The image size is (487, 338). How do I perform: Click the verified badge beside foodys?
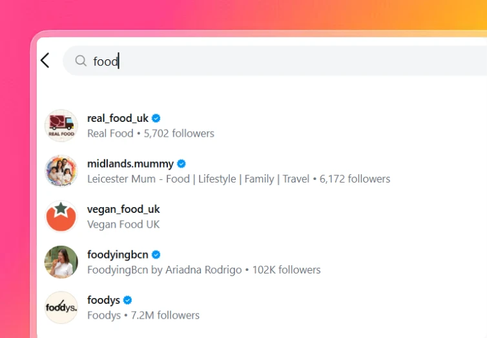(128, 300)
